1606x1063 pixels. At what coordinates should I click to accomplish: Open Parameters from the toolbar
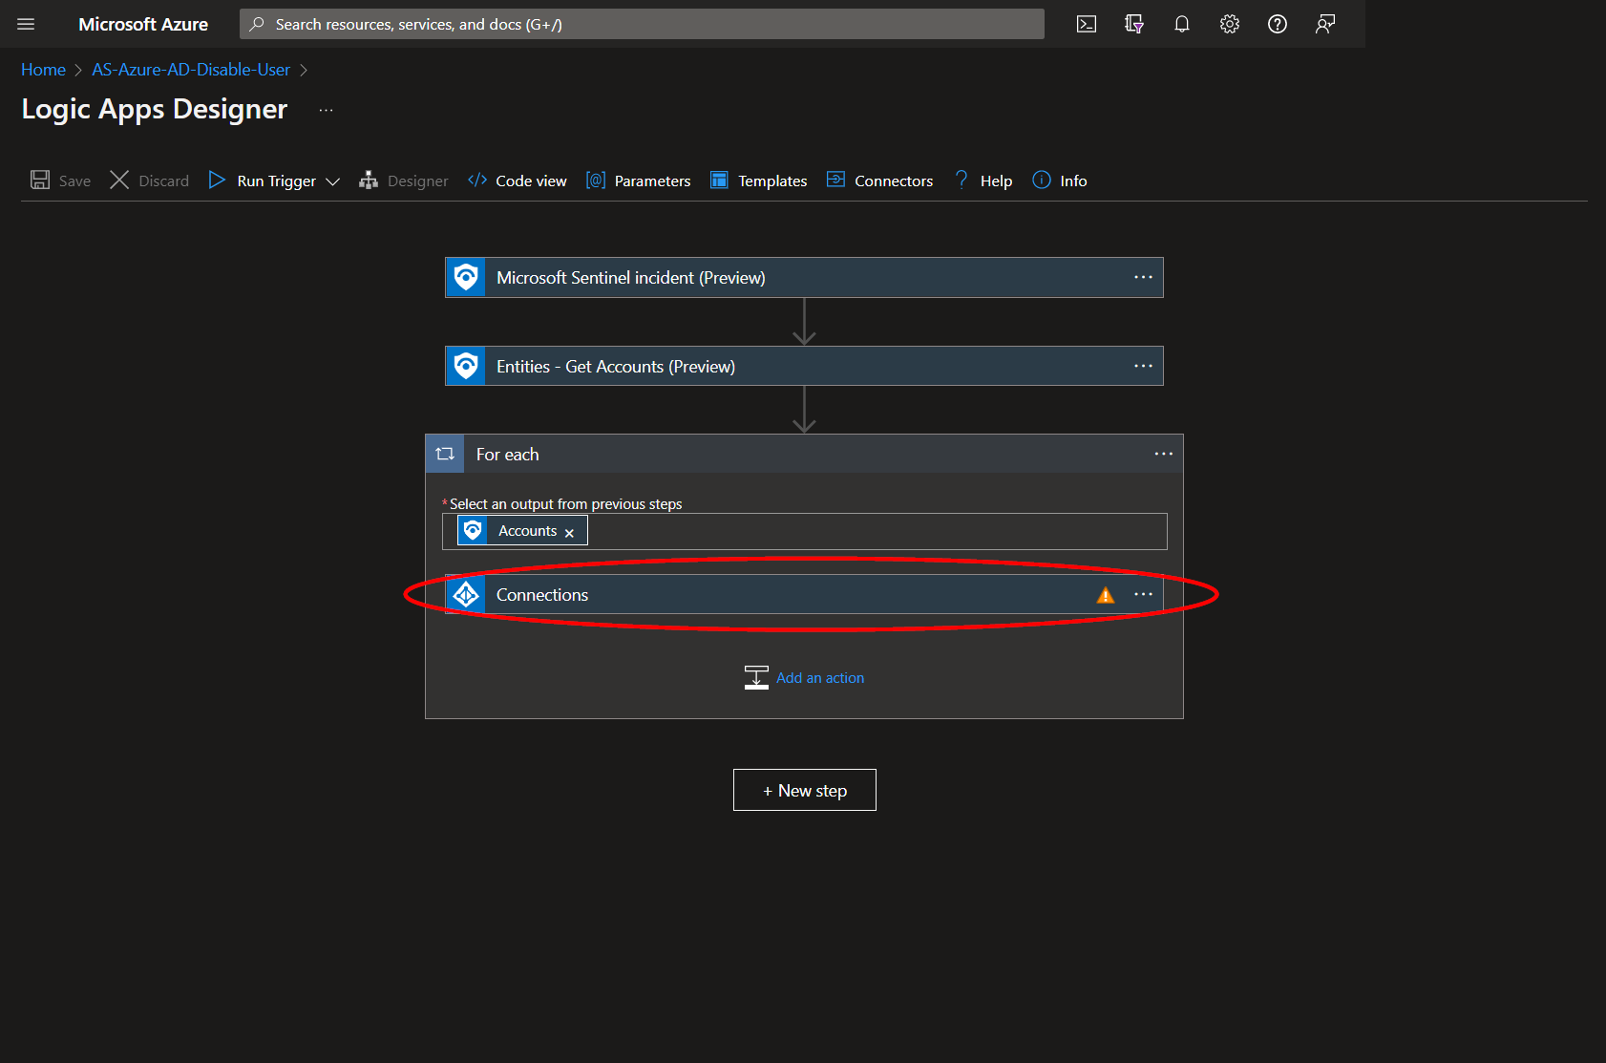coord(639,181)
